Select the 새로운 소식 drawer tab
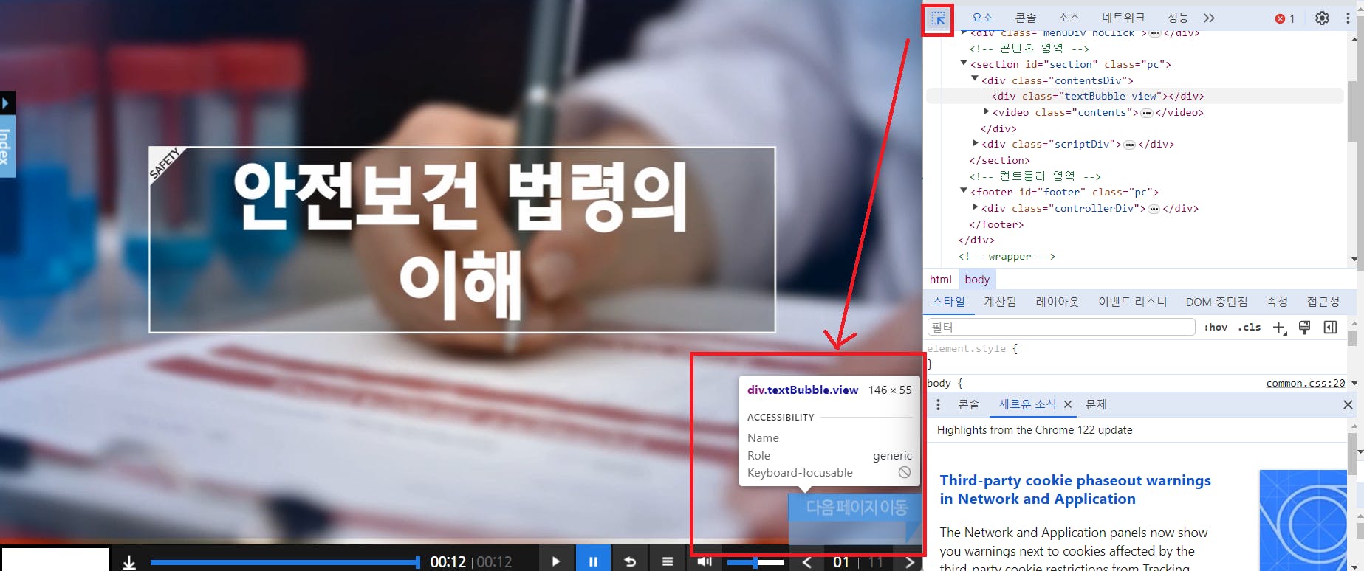The width and height of the screenshot is (1364, 571). (1027, 404)
